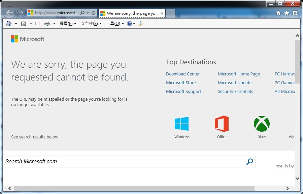Click the horizontal scrollbar thumb

(134, 188)
